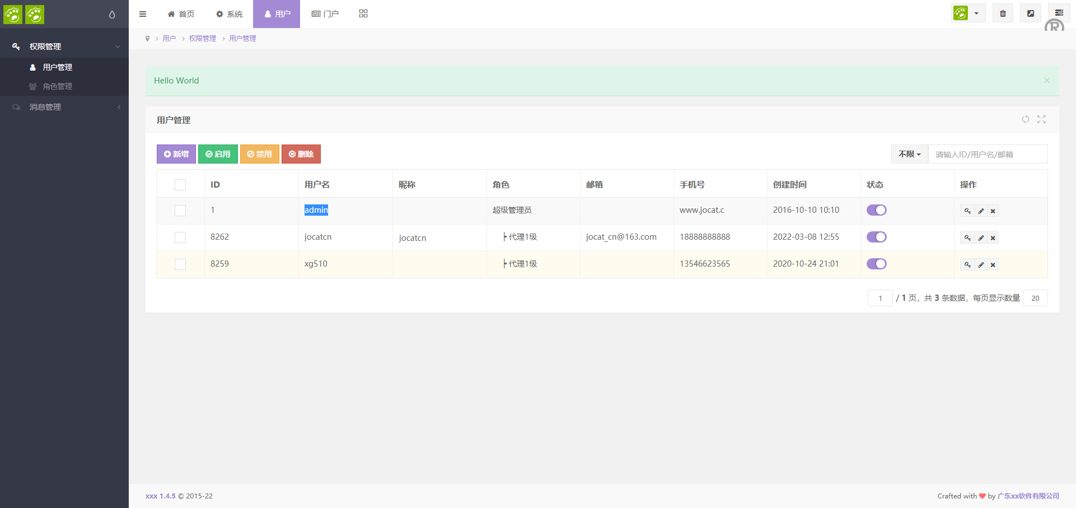The height and width of the screenshot is (508, 1076).
Task: Open the 系统 top navigation tab
Action: (230, 14)
